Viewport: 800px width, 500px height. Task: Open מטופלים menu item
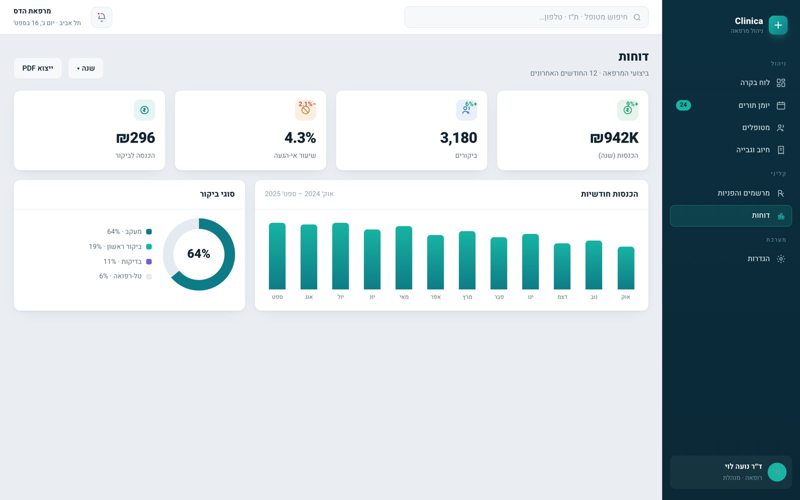pyautogui.click(x=730, y=127)
